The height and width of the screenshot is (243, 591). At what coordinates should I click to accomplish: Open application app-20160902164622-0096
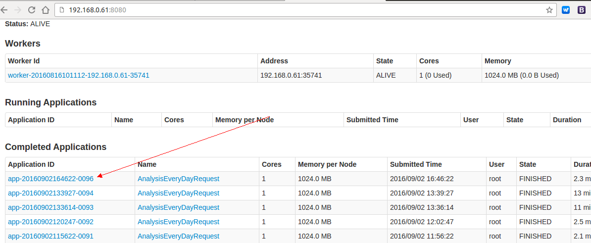(50, 179)
